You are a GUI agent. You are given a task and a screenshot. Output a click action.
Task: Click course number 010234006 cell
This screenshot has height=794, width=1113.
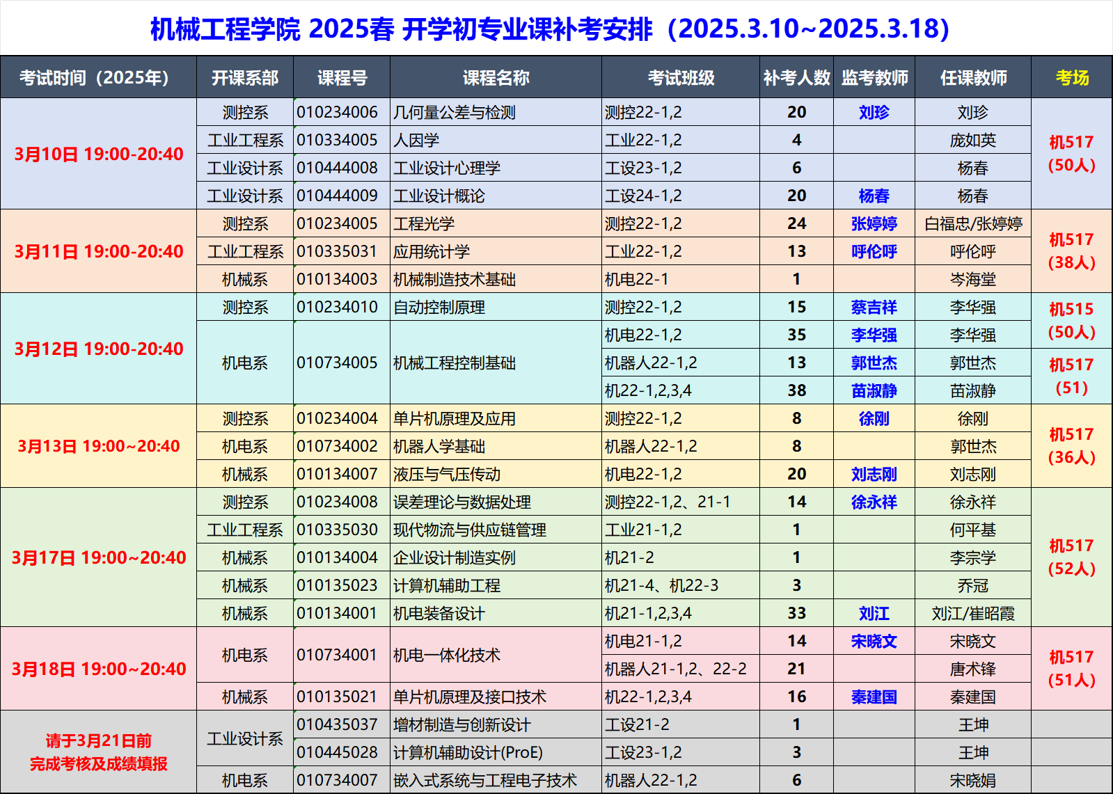338,112
